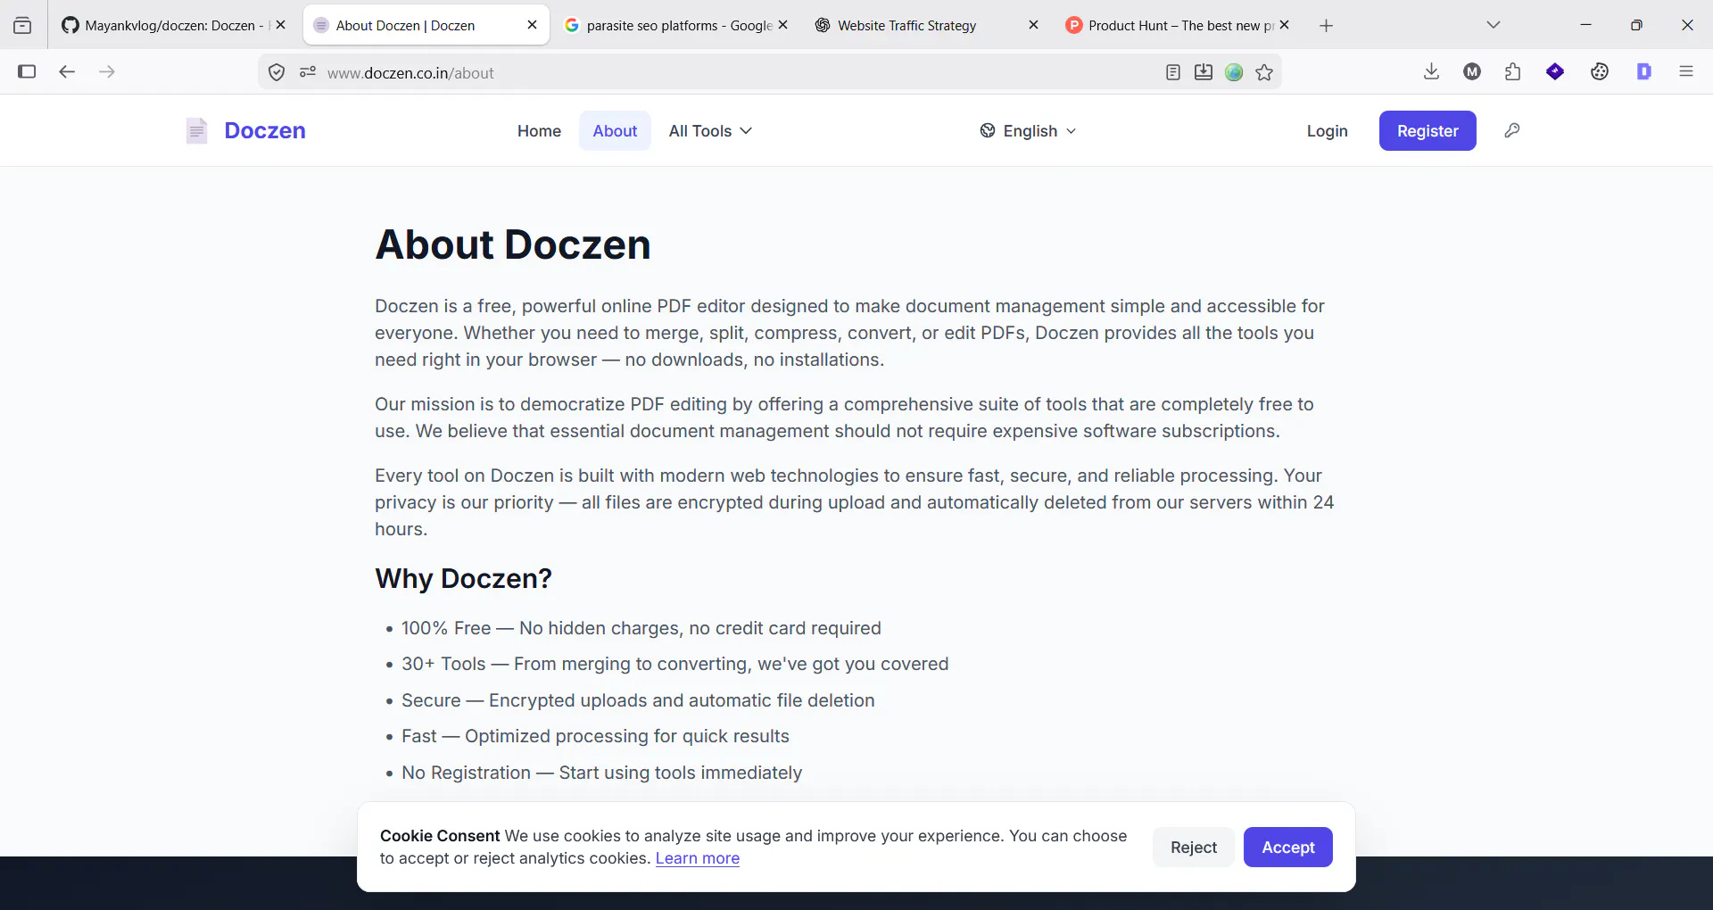Image resolution: width=1713 pixels, height=910 pixels.
Task: Open the extensions puzzle icon
Action: [x=1513, y=71]
